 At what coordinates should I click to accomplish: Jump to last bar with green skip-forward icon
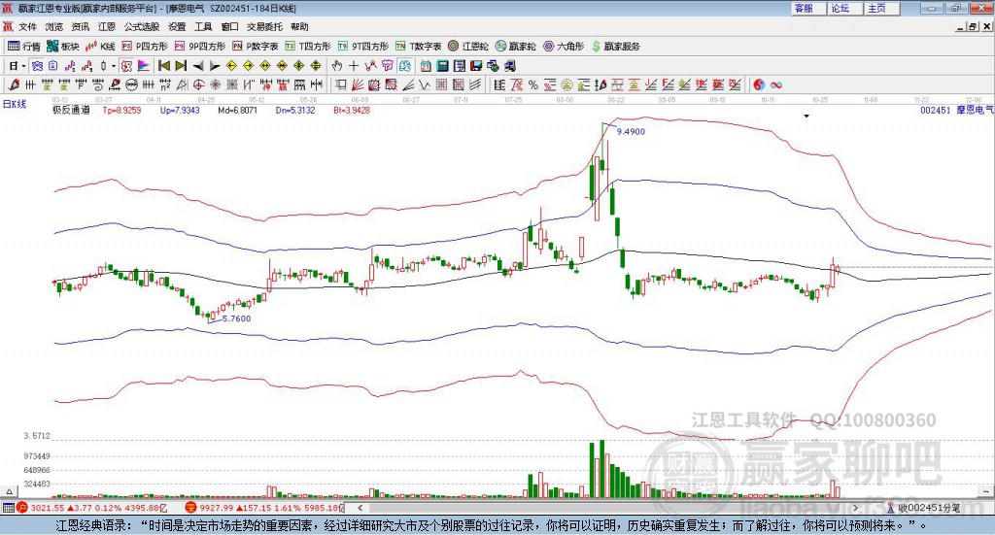[x=181, y=66]
